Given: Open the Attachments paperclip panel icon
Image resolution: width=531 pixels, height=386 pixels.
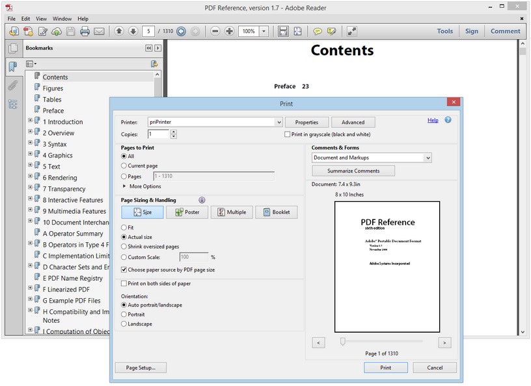Looking at the screenshot, I should point(12,85).
